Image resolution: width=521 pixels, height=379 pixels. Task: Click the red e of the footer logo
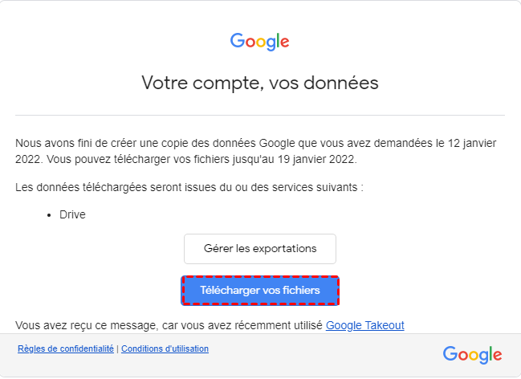coord(498,355)
